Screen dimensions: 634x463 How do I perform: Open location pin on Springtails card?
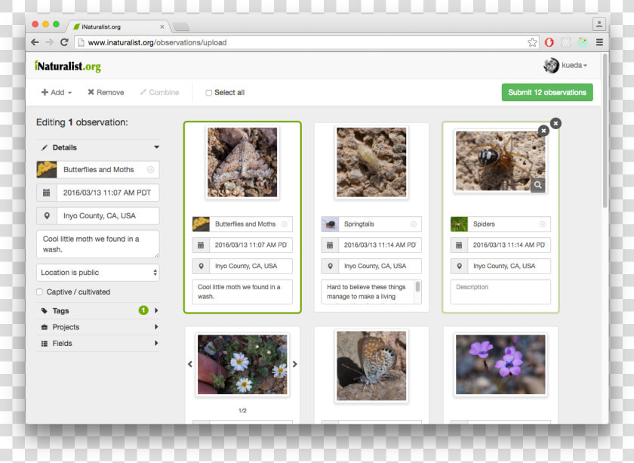click(x=331, y=267)
